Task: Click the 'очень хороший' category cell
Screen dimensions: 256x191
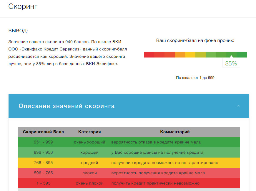Action: click(x=89, y=142)
